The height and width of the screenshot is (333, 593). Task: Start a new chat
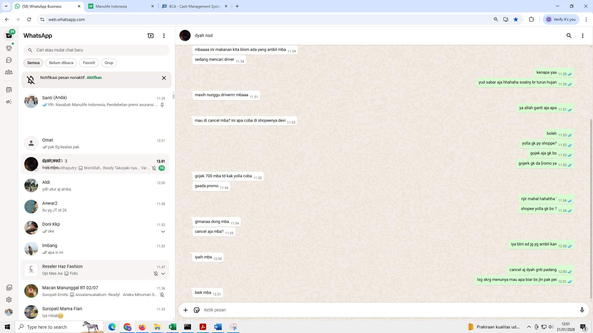150,35
